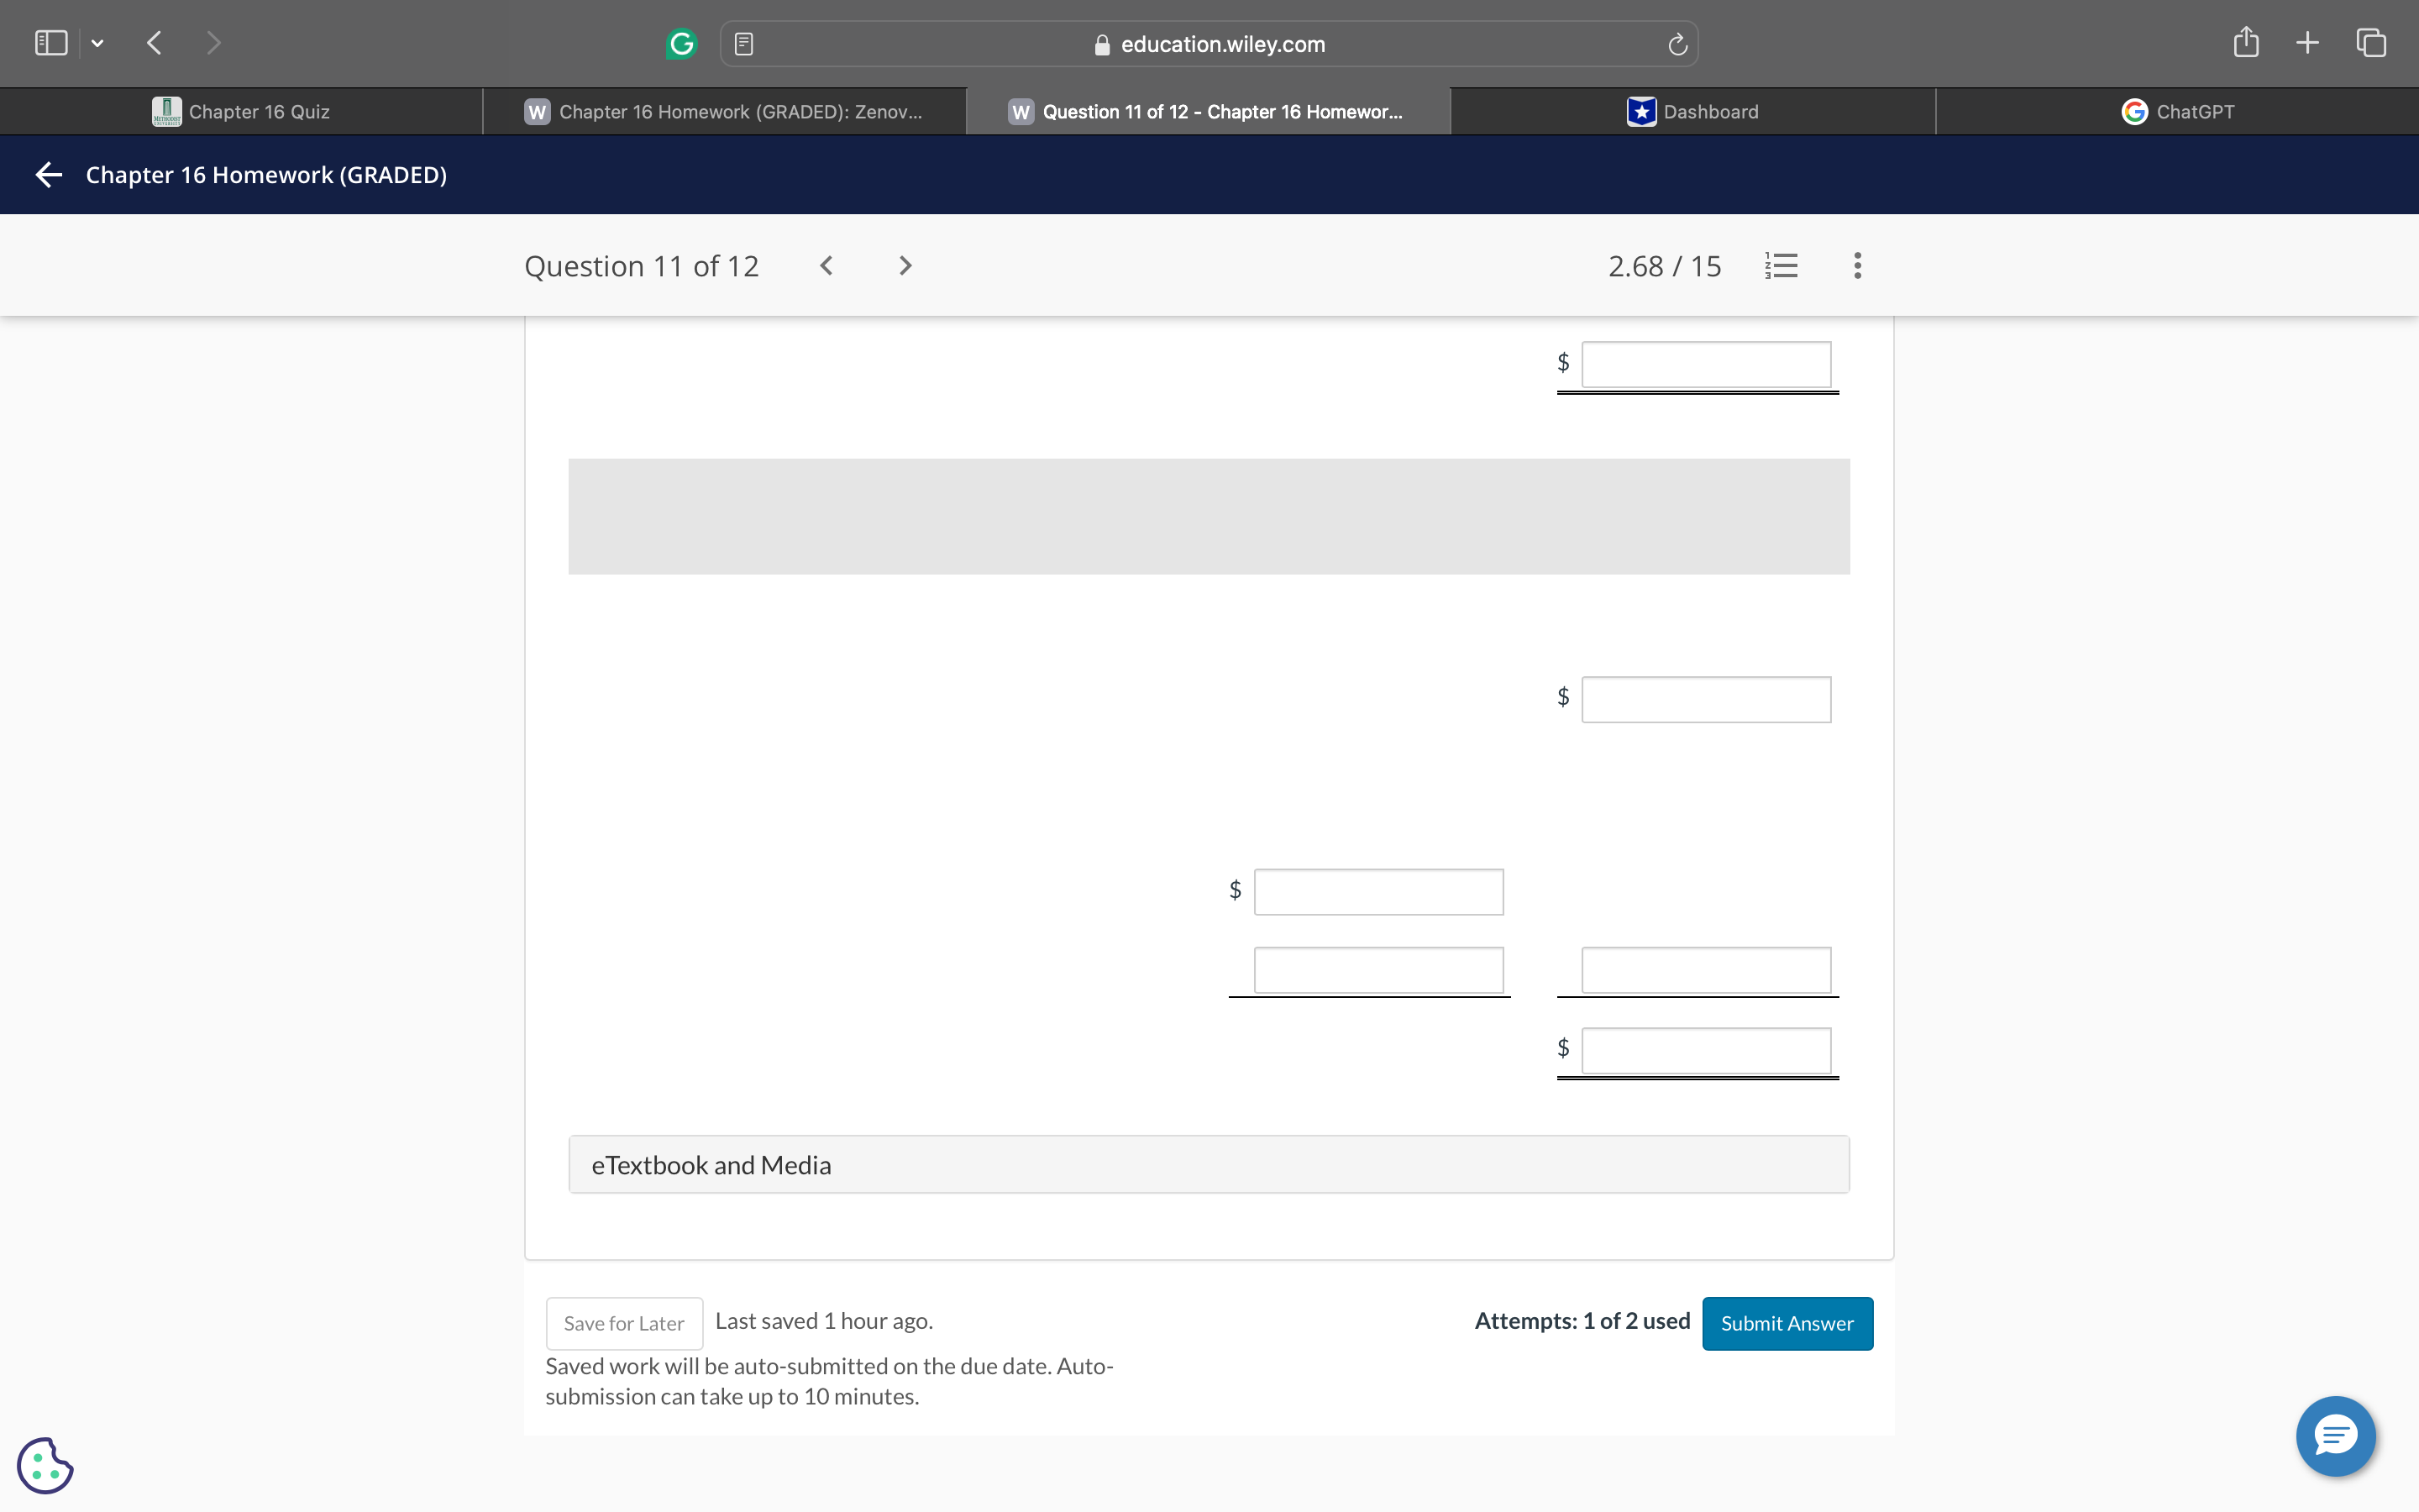
Task: Click the Submit Answer button
Action: click(x=1787, y=1323)
